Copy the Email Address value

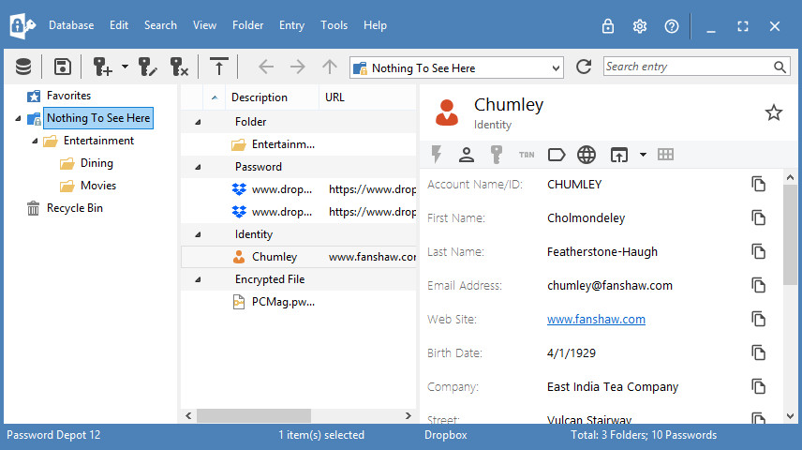[759, 286]
